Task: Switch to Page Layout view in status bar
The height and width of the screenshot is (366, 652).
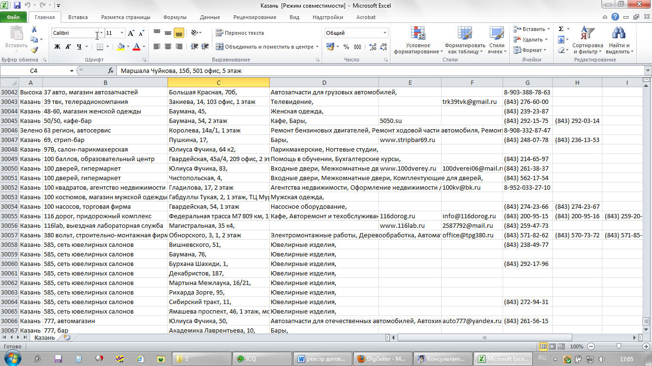Action: (552, 346)
